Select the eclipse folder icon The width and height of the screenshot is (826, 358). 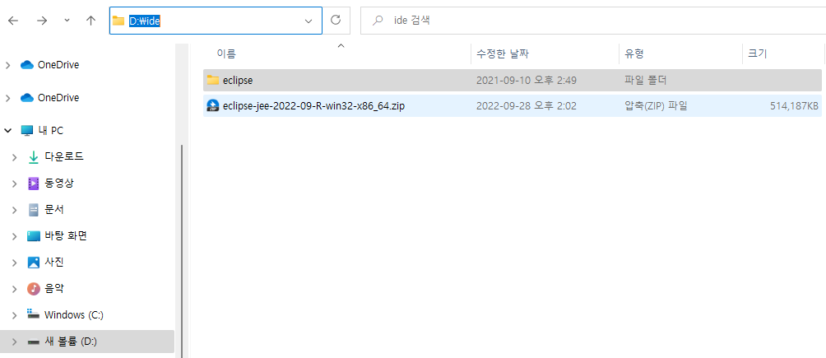[x=213, y=80]
